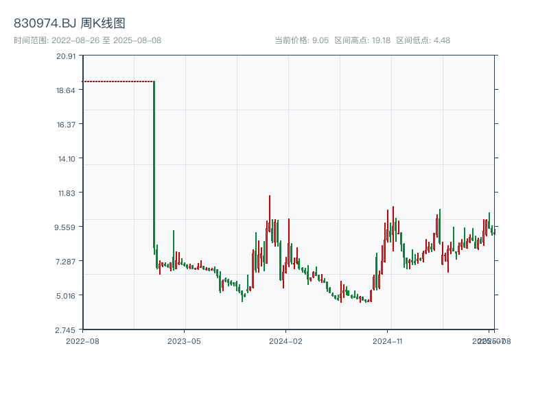549x411 pixels.
Task: Click the 区间高点: 19.18 label
Action: [x=362, y=40]
